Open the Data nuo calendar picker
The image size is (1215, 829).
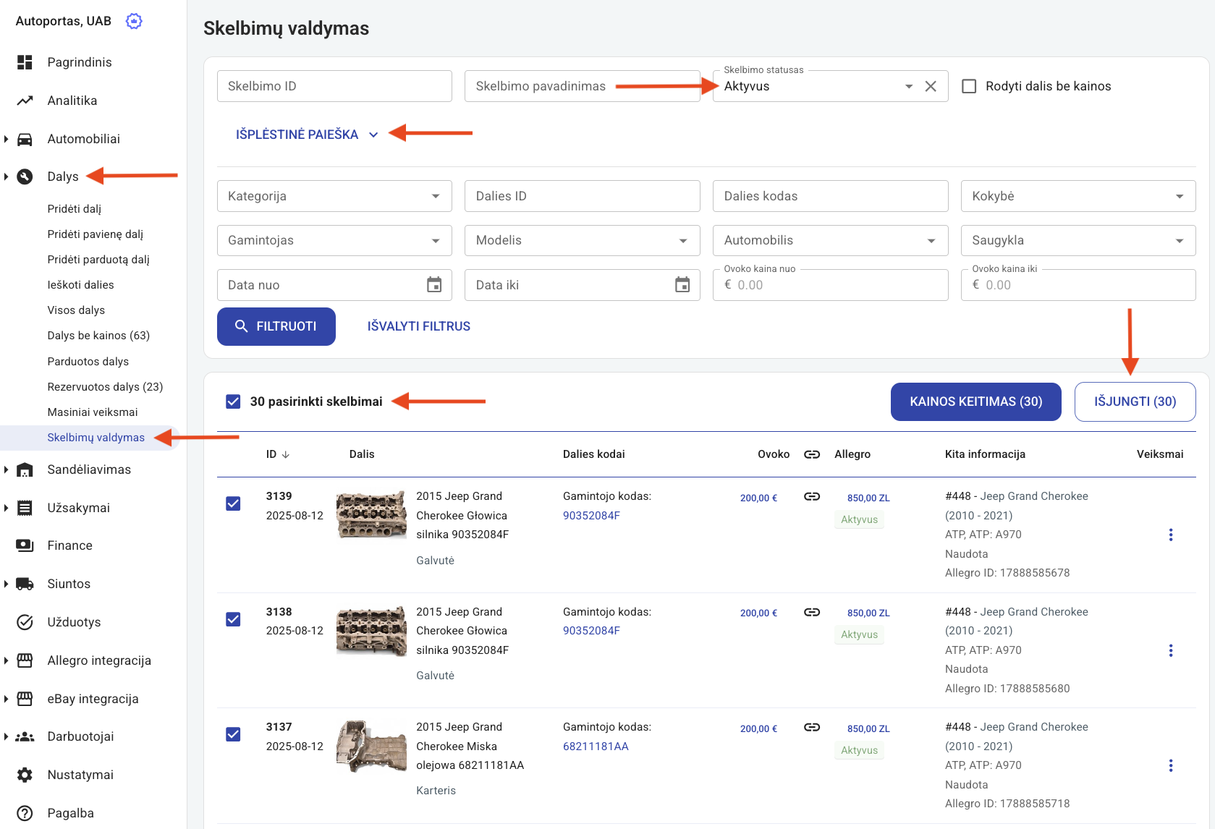434,285
